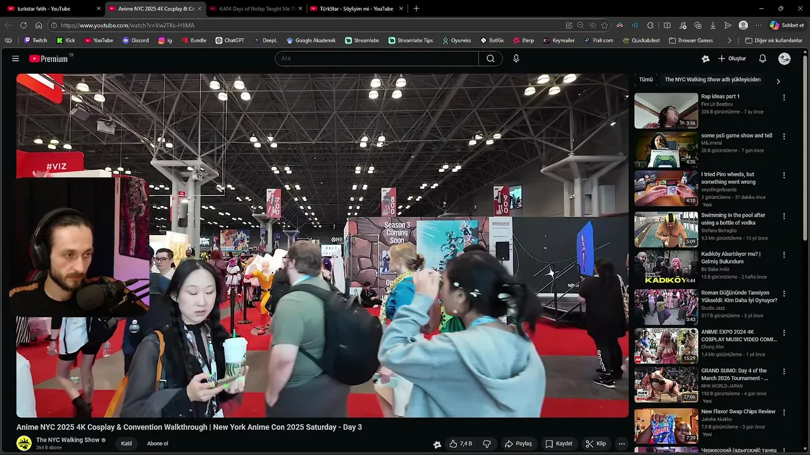Screen dimensions: 810x455
Task: Click the YouTube search input field
Action: coord(377,58)
